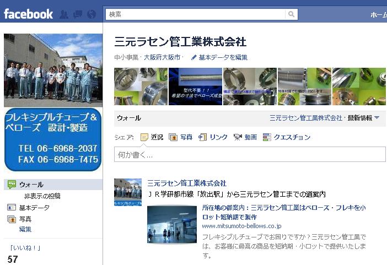Screen dimensions: 387x265
Task: Click the 何か書く status input box
Action: click(250, 154)
